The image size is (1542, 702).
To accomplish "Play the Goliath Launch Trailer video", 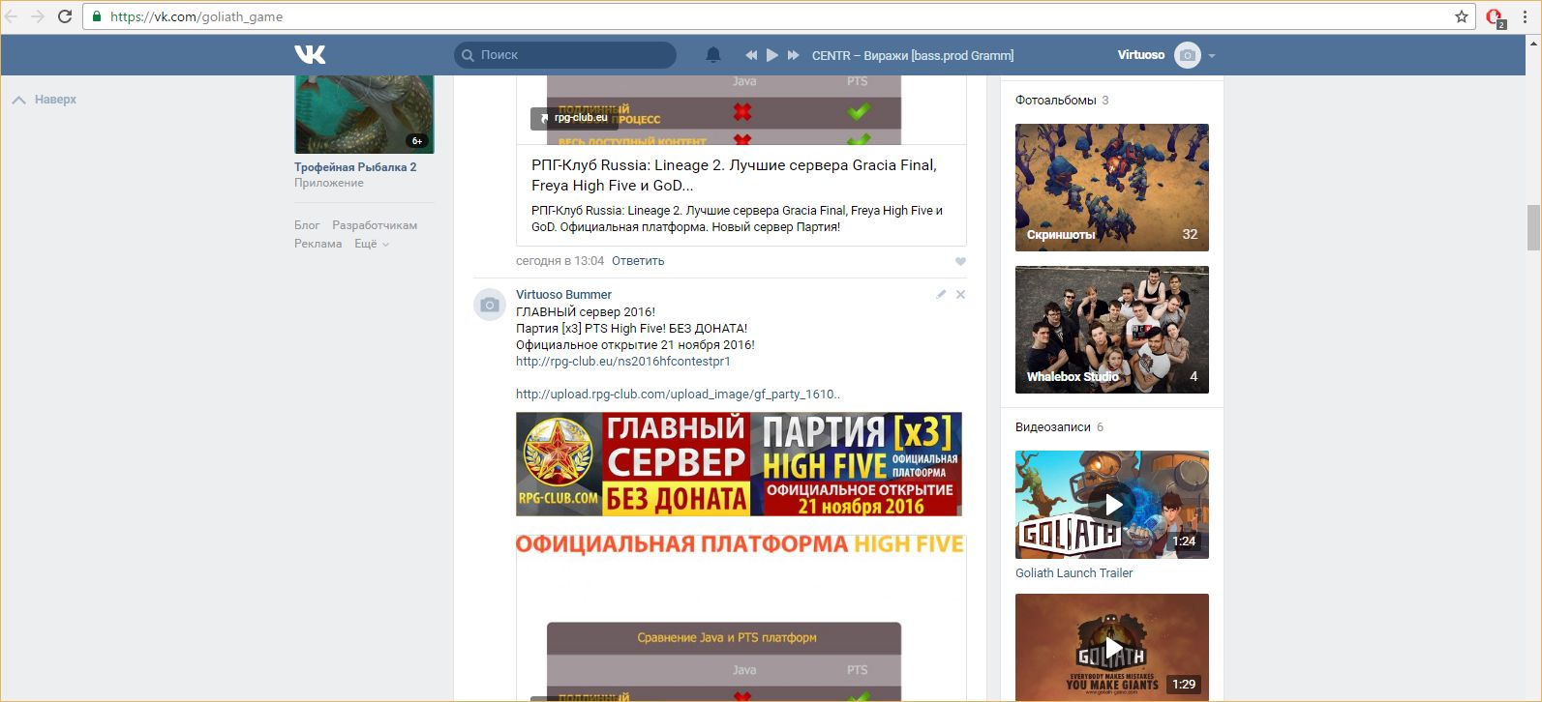I will (1112, 504).
